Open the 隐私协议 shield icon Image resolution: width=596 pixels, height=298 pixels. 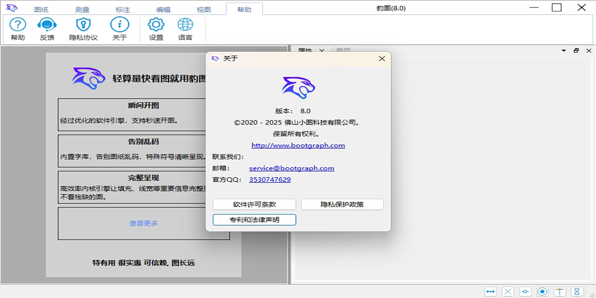click(x=83, y=29)
